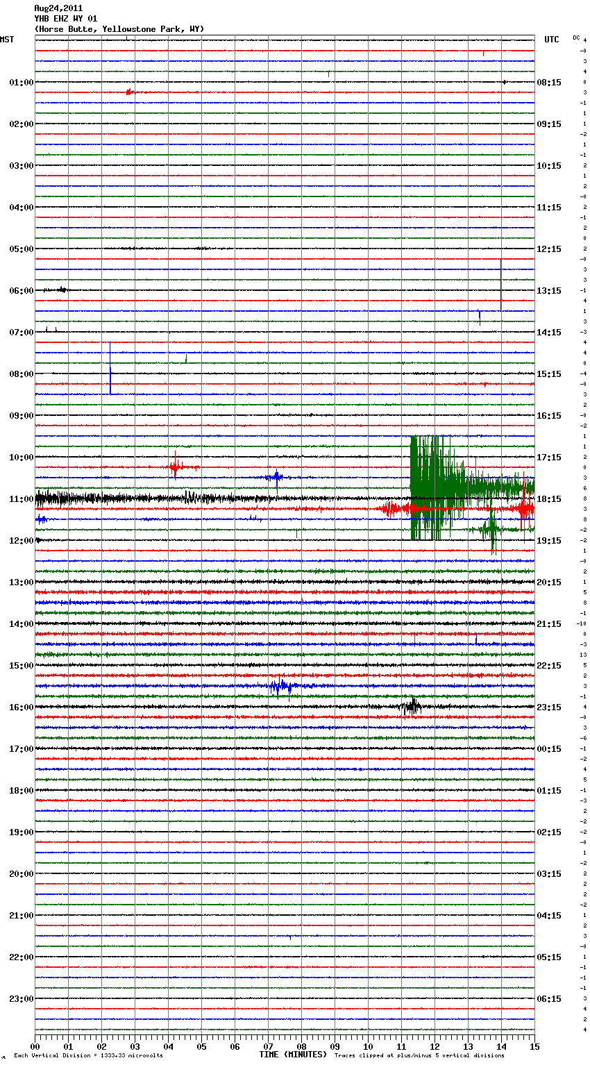The width and height of the screenshot is (590, 1065).
Task: Click the tall black spike near 13:15 UTC
Action: pyautogui.click(x=501, y=285)
